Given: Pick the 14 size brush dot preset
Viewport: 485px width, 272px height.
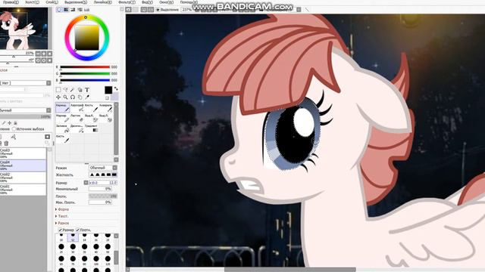Looking at the screenshot, I should [x=84, y=236].
